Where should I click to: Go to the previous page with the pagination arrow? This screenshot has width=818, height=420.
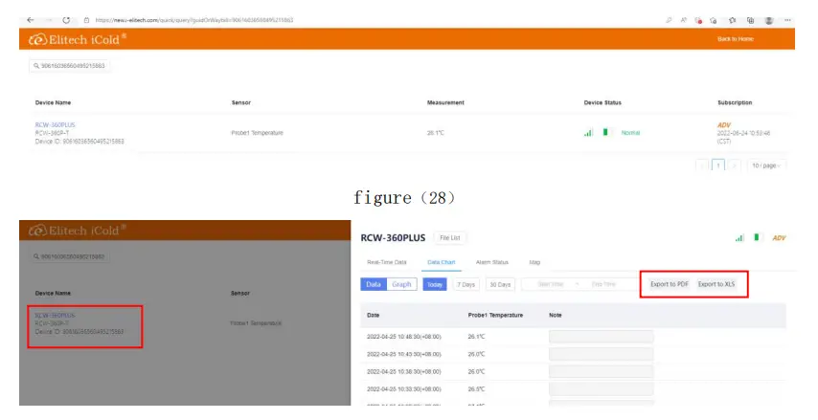(x=702, y=166)
